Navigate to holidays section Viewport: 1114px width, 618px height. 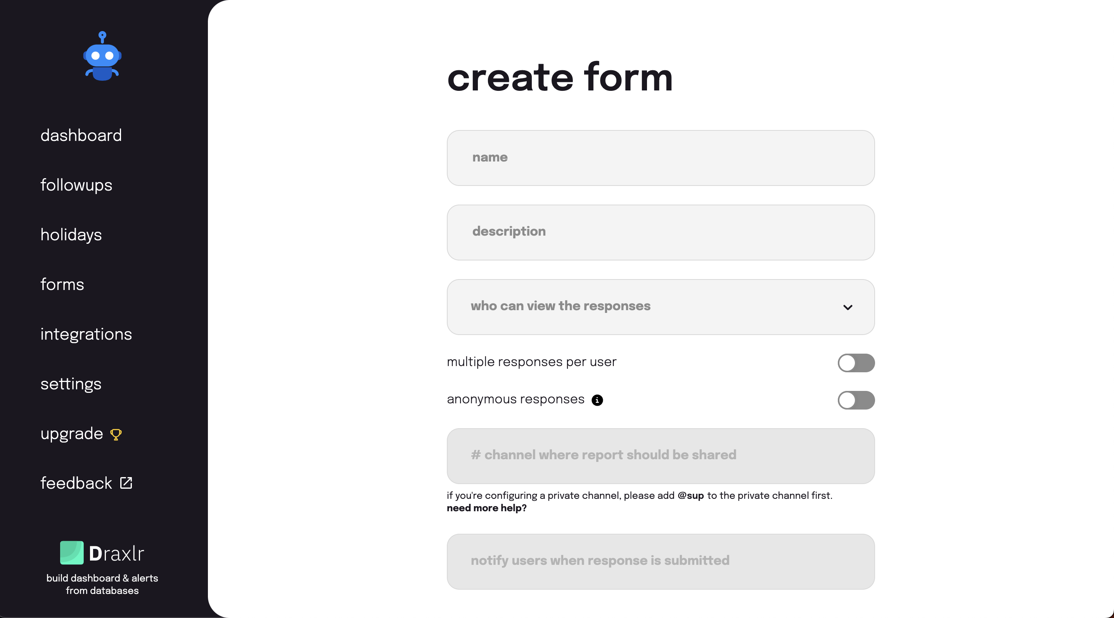pyautogui.click(x=71, y=234)
